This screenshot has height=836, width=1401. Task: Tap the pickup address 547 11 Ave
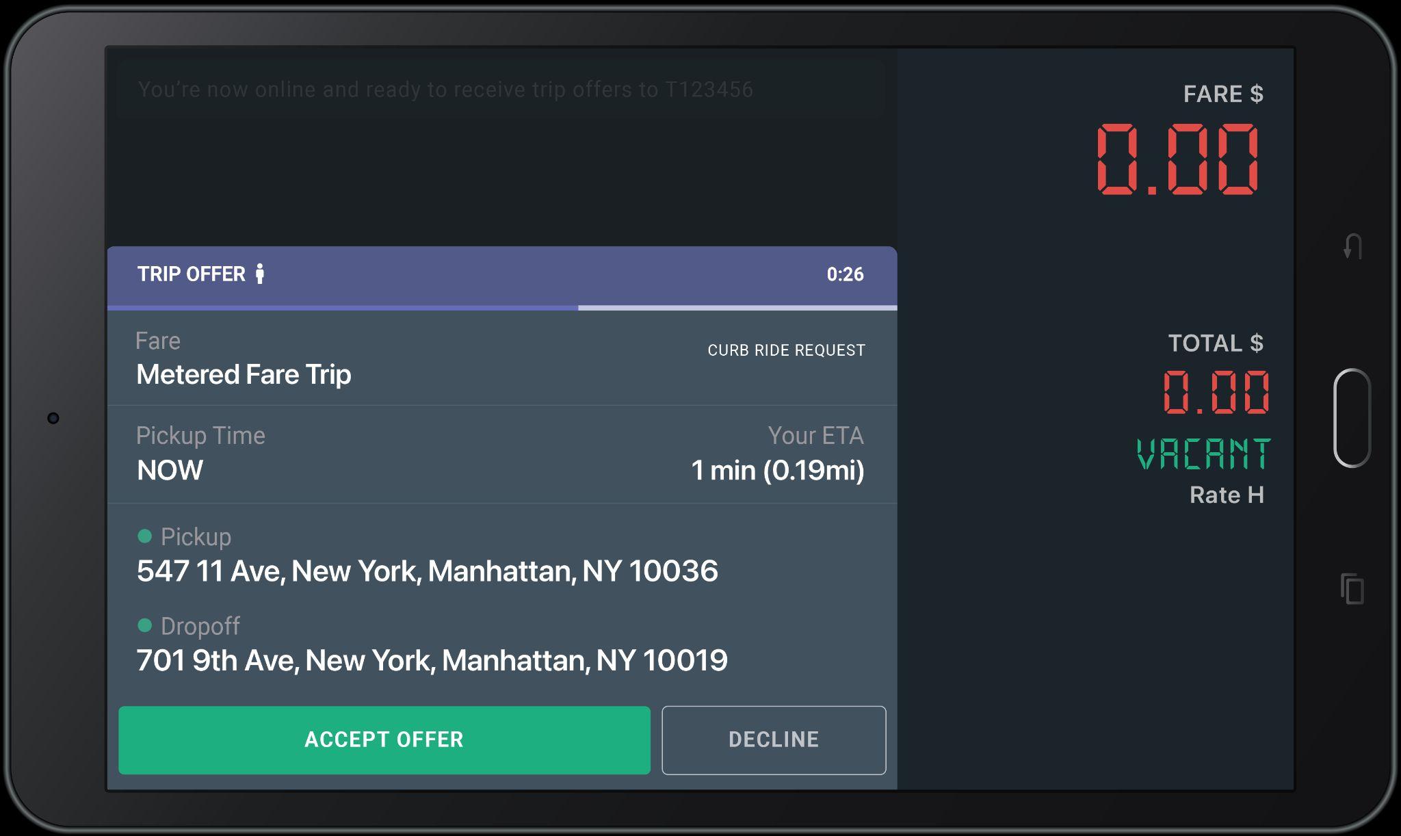[x=427, y=571]
